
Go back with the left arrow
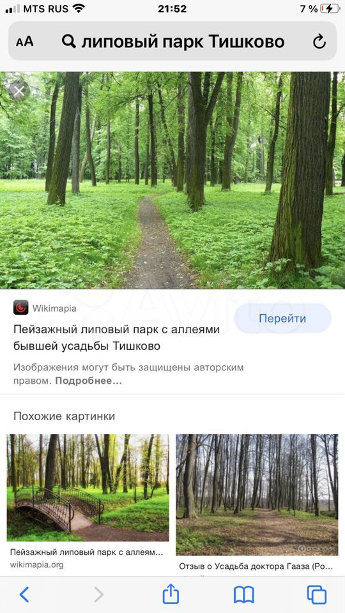pyautogui.click(x=24, y=594)
